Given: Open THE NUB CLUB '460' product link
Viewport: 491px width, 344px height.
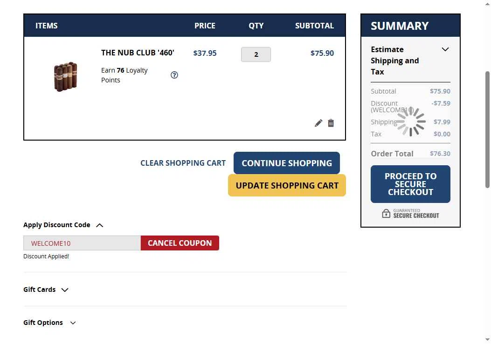Looking at the screenshot, I should coord(138,53).
